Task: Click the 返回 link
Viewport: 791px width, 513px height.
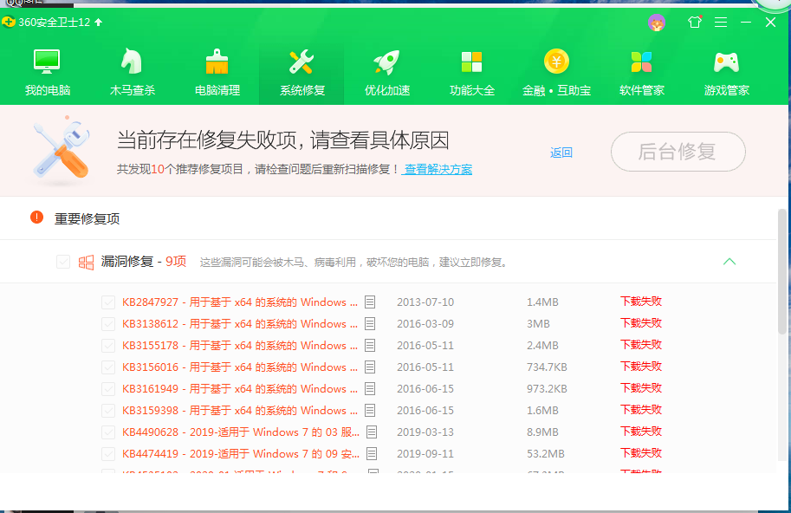Action: [x=561, y=153]
